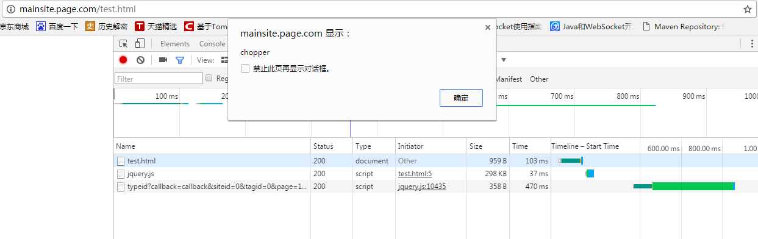Select the typeid?callback request row

(435, 187)
